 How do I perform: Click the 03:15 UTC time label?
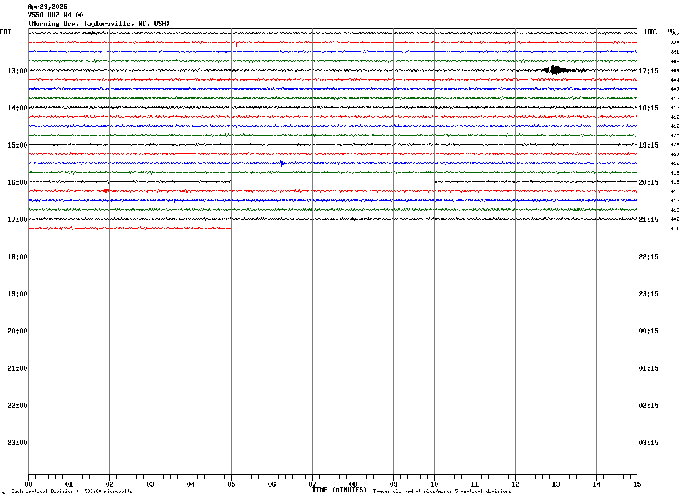point(649,443)
